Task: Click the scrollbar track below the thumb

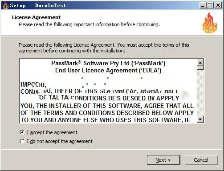Action: (200, 93)
